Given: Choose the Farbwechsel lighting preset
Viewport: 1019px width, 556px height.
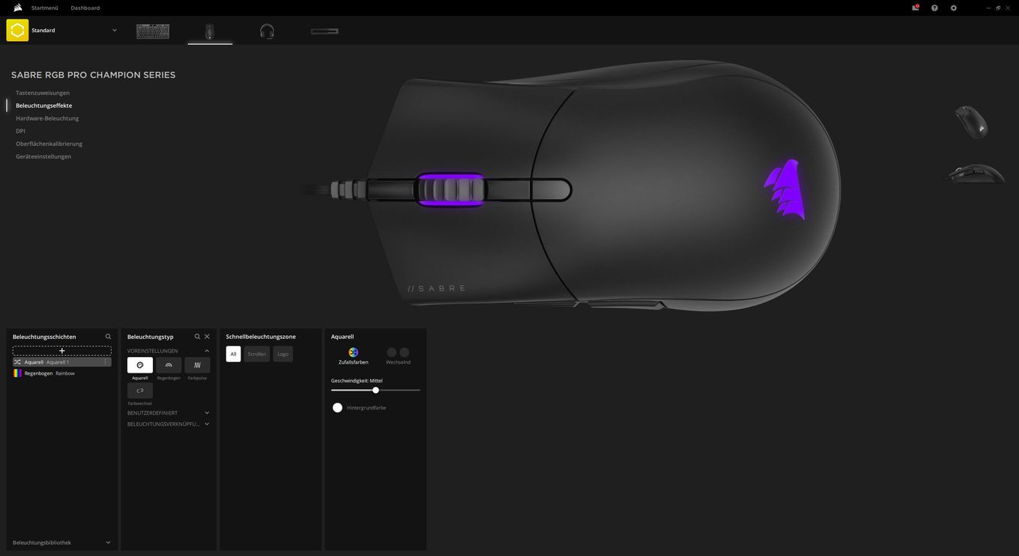Looking at the screenshot, I should click(x=140, y=391).
